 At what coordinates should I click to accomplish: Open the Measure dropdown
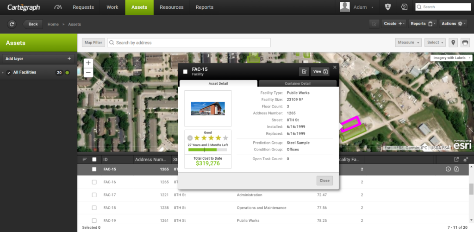point(409,43)
